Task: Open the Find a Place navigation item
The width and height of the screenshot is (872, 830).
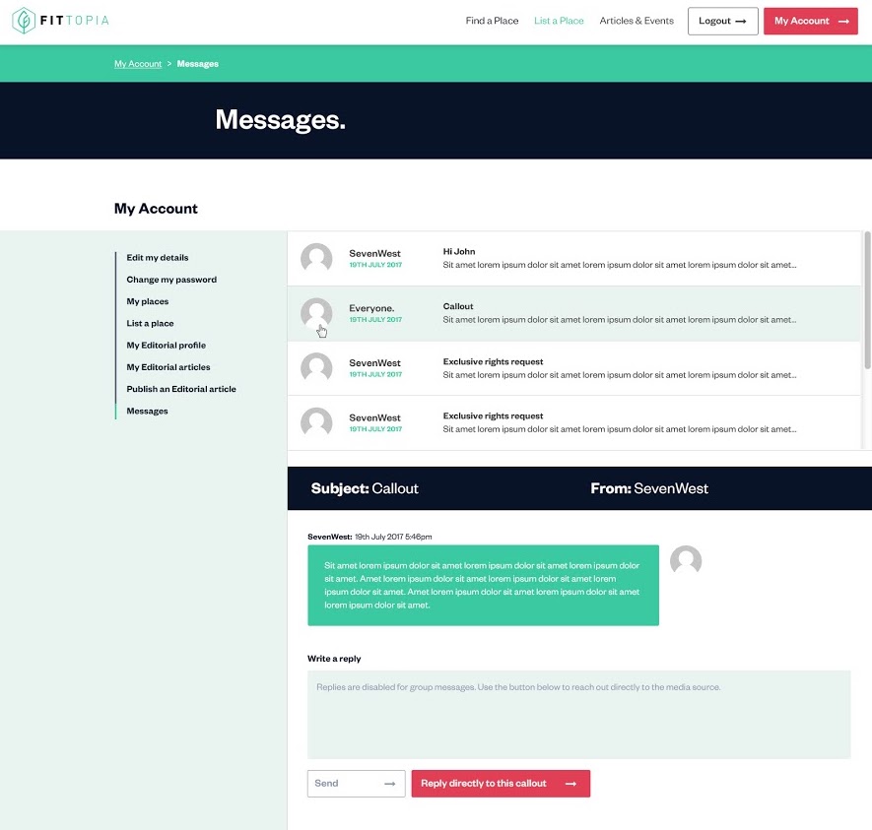Action: click(x=492, y=20)
